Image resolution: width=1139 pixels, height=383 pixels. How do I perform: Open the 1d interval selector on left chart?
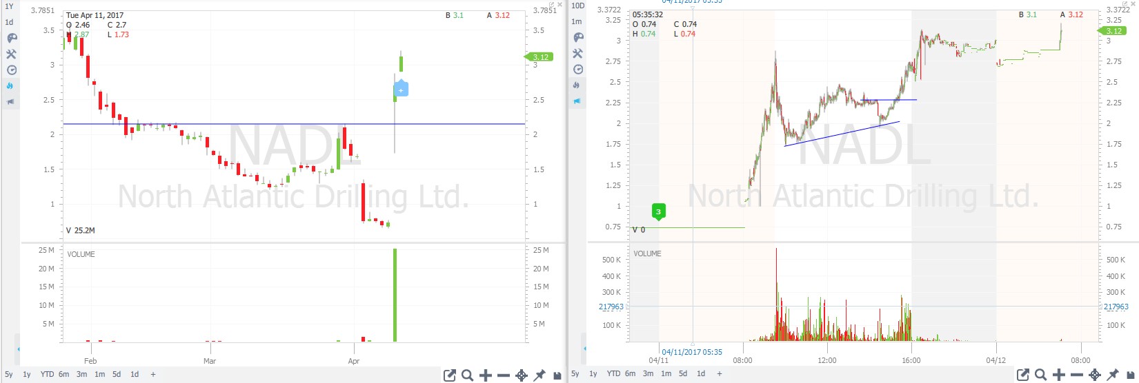click(x=10, y=22)
